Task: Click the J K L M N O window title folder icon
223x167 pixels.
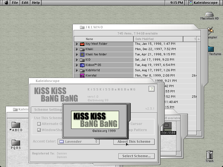Action: [82, 27]
